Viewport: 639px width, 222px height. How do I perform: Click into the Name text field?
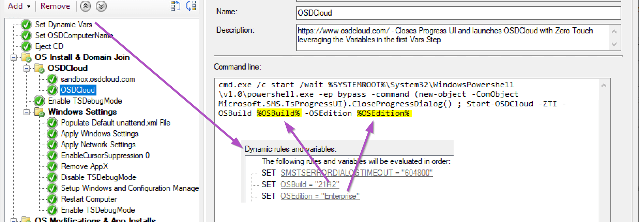(x=458, y=13)
